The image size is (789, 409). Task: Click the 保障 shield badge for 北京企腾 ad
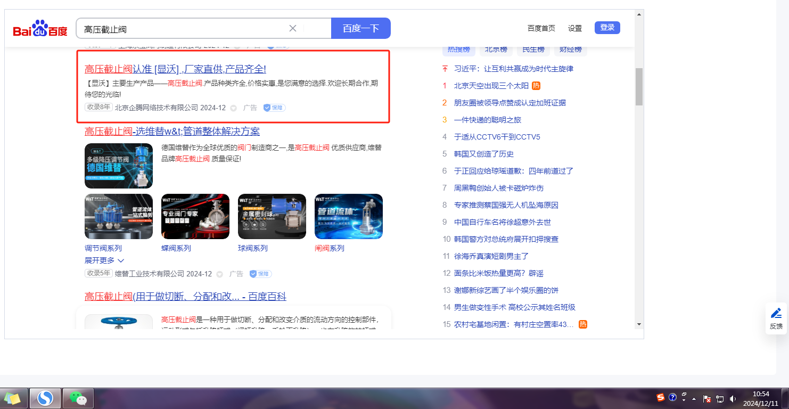[x=275, y=108]
